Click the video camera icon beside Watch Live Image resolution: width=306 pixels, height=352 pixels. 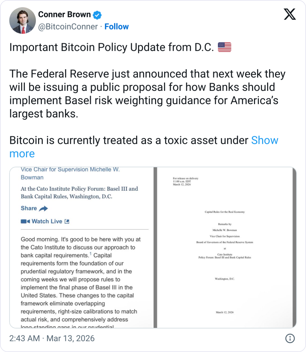point(24,221)
